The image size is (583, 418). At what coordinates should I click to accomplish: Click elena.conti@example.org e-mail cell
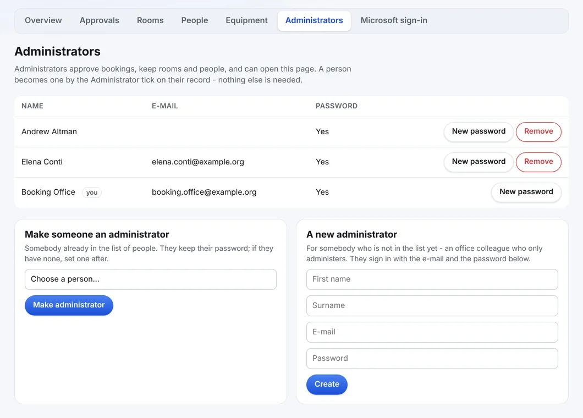click(x=198, y=162)
